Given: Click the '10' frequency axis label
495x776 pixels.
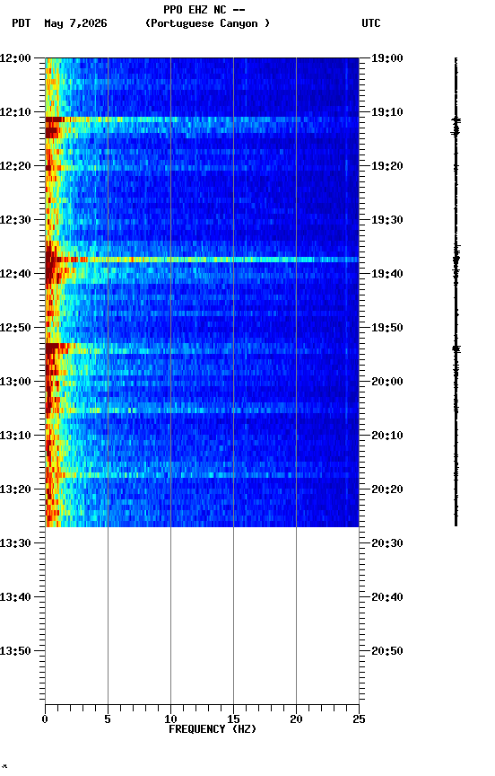Looking at the screenshot, I should [x=170, y=719].
